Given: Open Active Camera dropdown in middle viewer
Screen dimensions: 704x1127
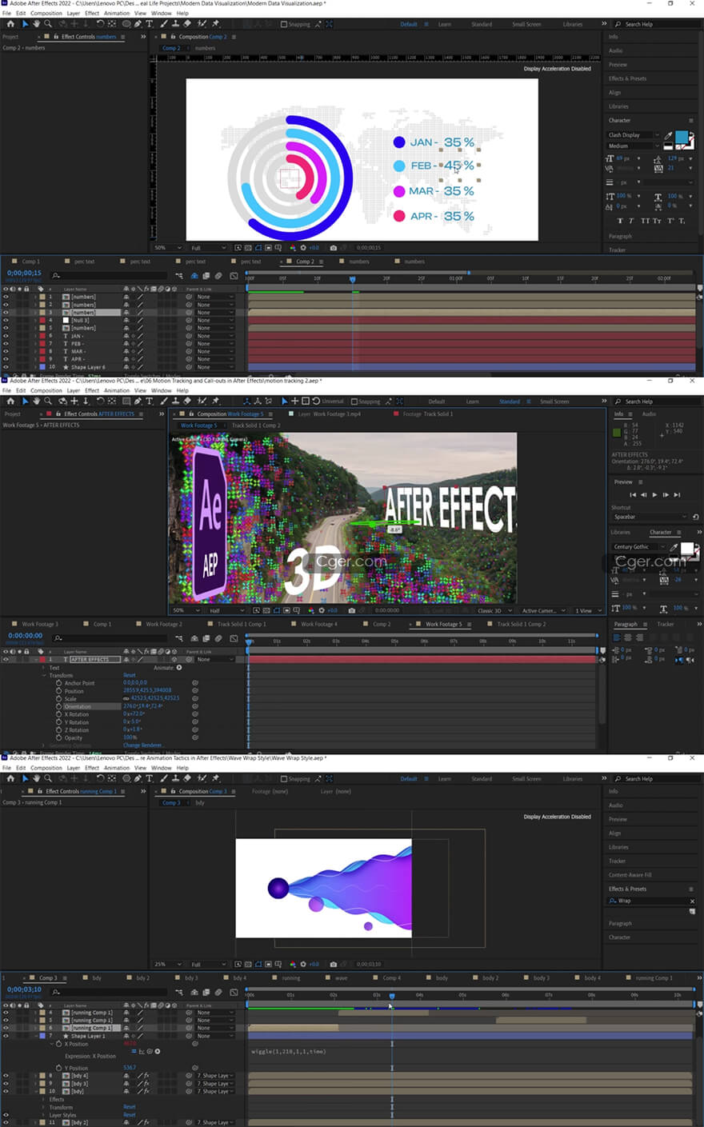Looking at the screenshot, I should [x=544, y=610].
